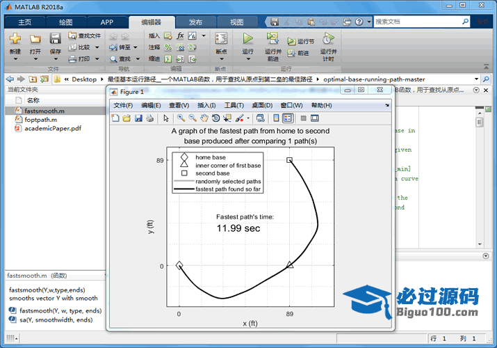Screen dimensions: 497x348
Task: Click the New file icon in MATLAB ribbon
Action: (15, 39)
